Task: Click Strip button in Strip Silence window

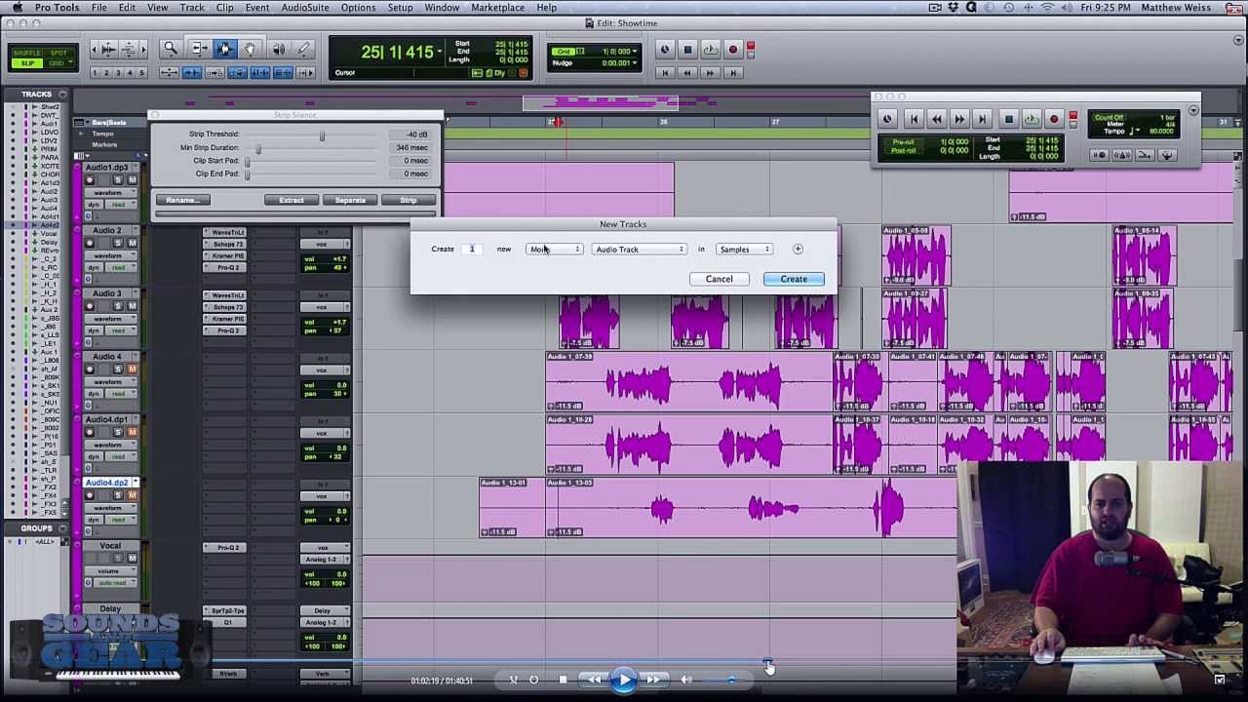Action: click(x=409, y=200)
